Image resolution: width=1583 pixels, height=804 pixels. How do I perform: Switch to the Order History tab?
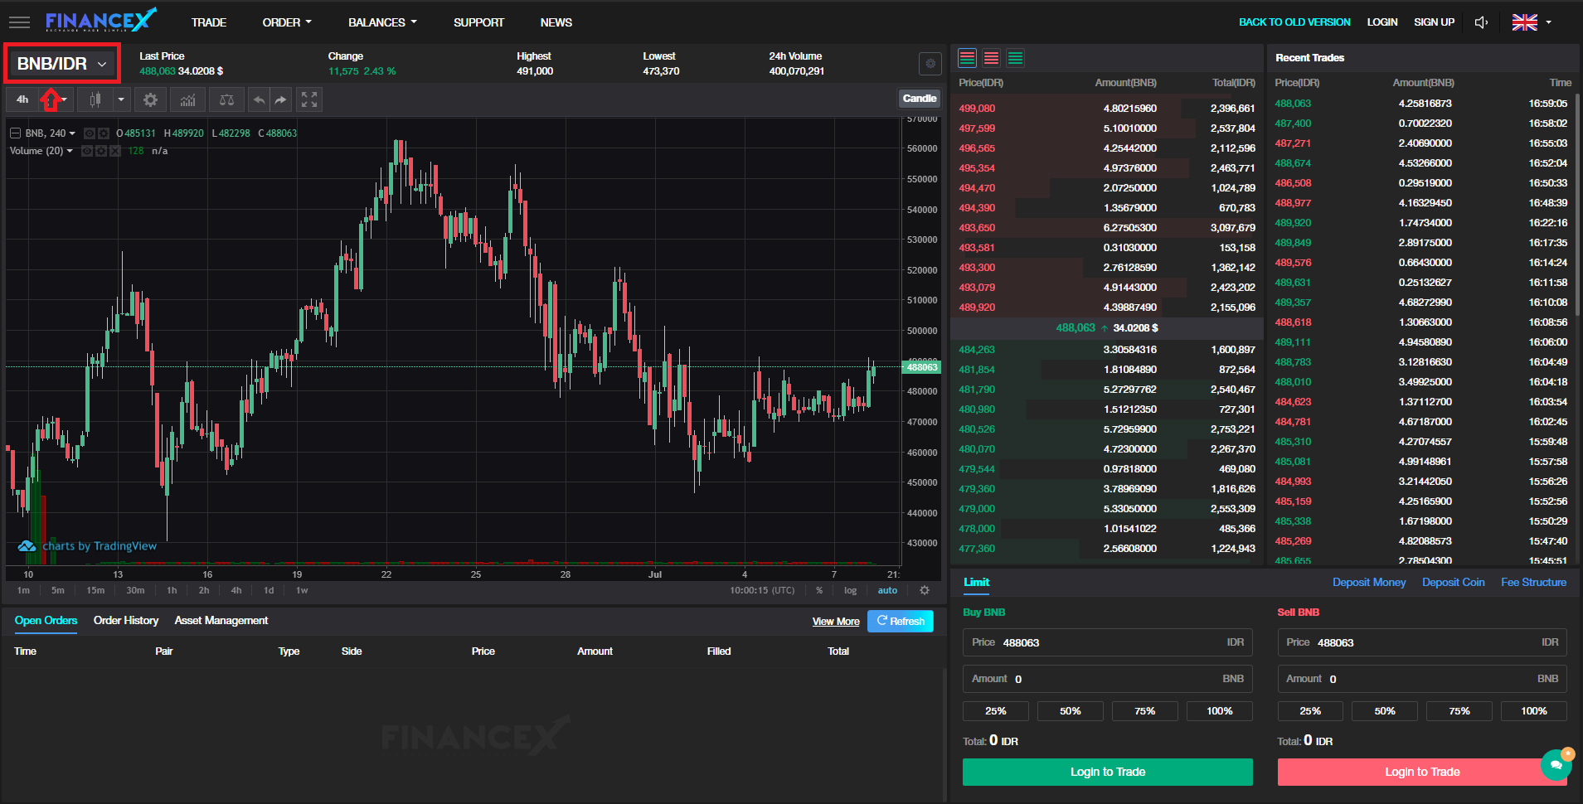click(x=126, y=621)
